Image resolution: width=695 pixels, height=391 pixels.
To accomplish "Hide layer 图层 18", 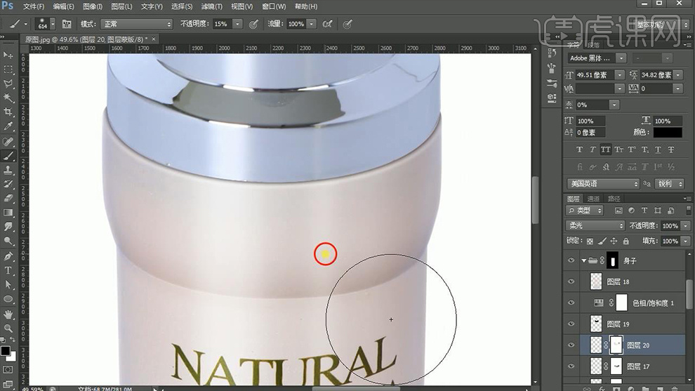I will [x=571, y=281].
